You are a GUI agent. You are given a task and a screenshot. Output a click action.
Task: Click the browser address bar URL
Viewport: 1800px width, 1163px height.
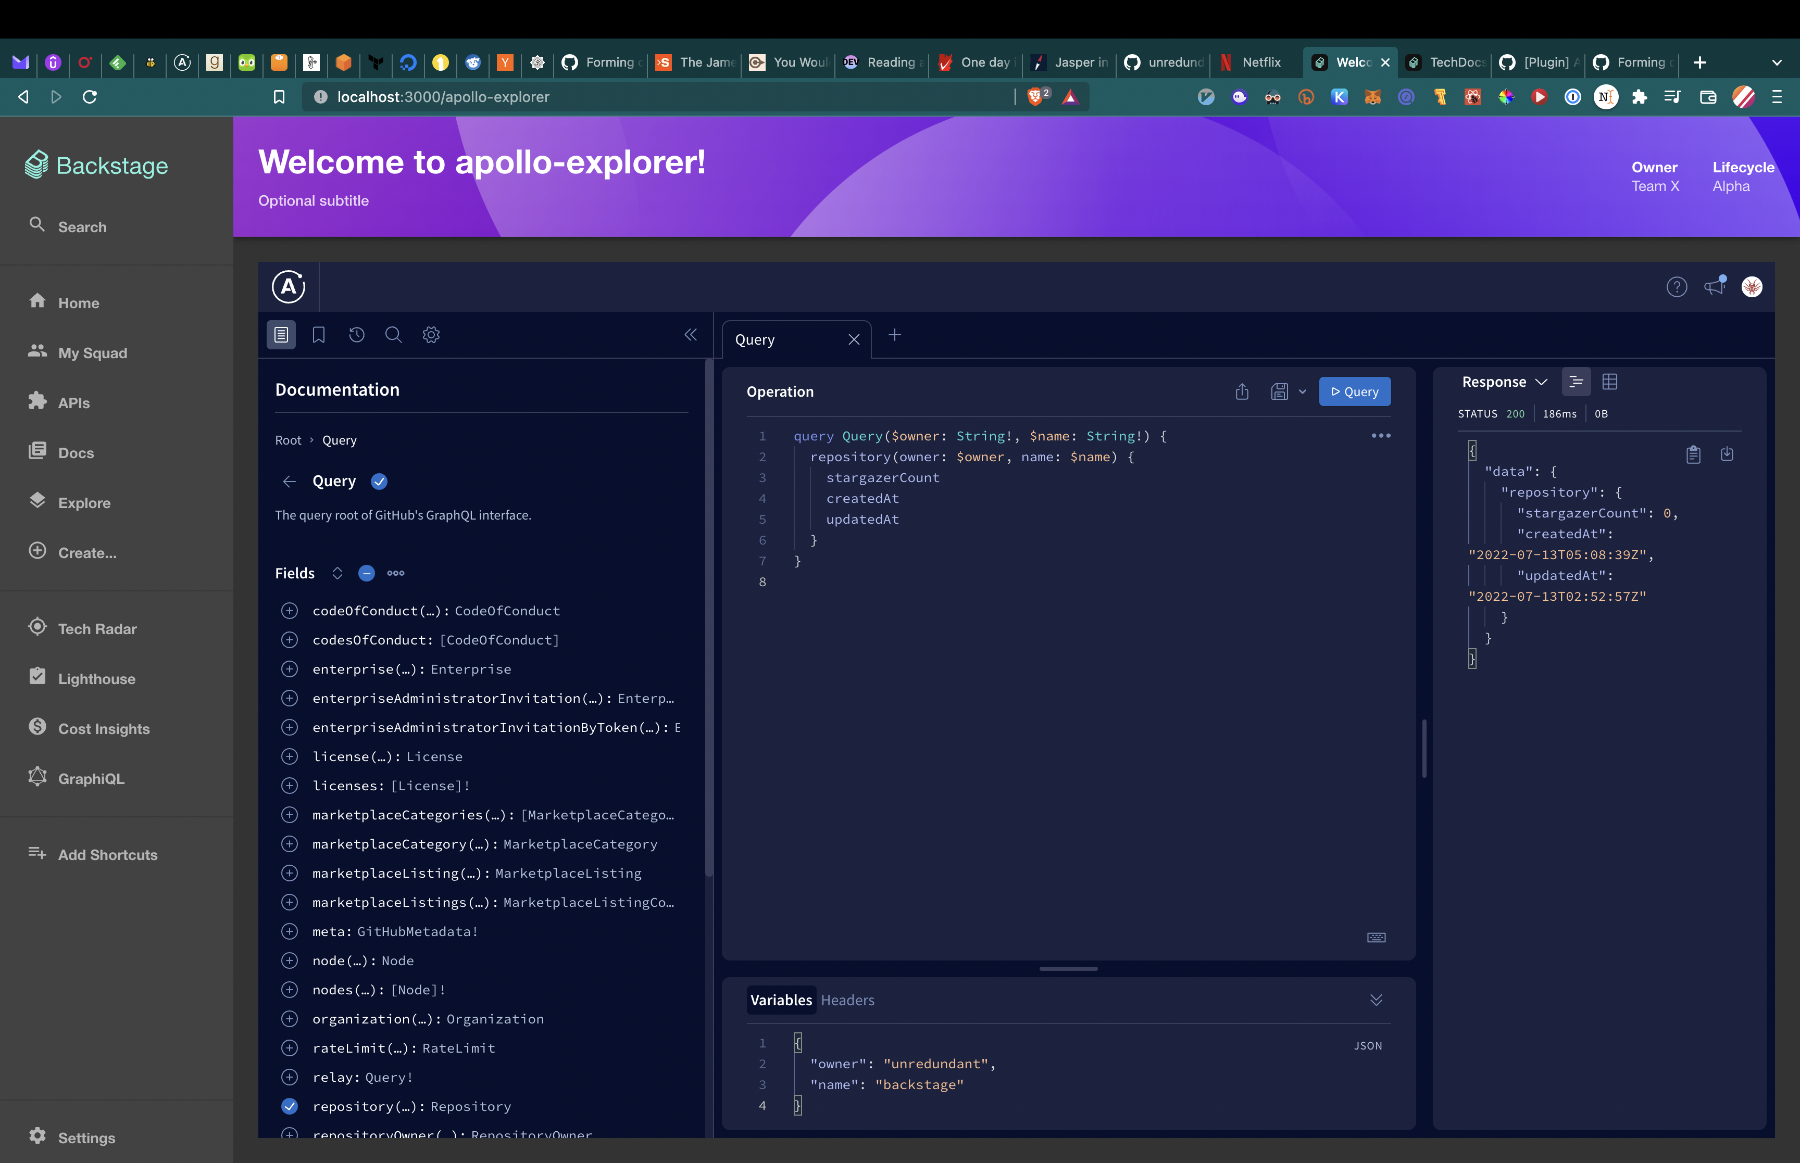click(x=443, y=97)
